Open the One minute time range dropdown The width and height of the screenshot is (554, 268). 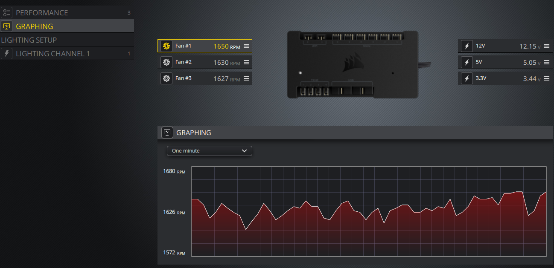point(209,151)
